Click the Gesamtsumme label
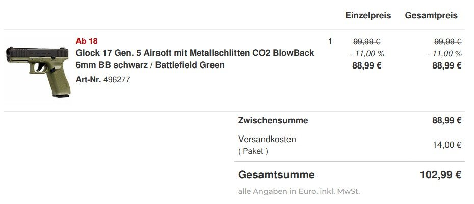The width and height of the screenshot is (474, 204). tap(276, 175)
